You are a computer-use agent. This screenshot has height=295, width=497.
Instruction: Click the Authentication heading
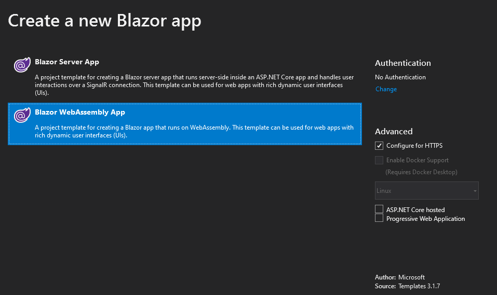click(403, 63)
